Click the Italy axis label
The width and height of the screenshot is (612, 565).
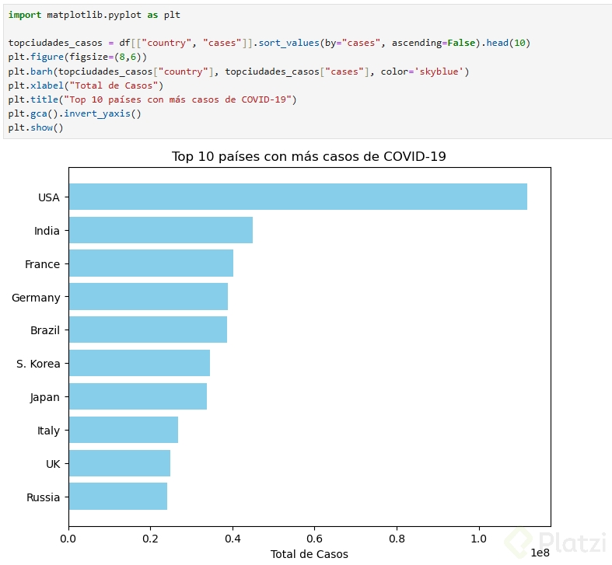click(x=48, y=431)
